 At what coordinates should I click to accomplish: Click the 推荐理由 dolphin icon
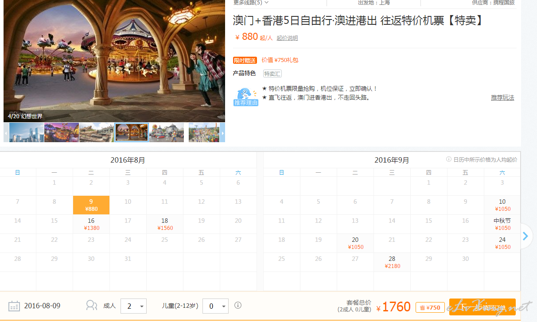click(246, 97)
